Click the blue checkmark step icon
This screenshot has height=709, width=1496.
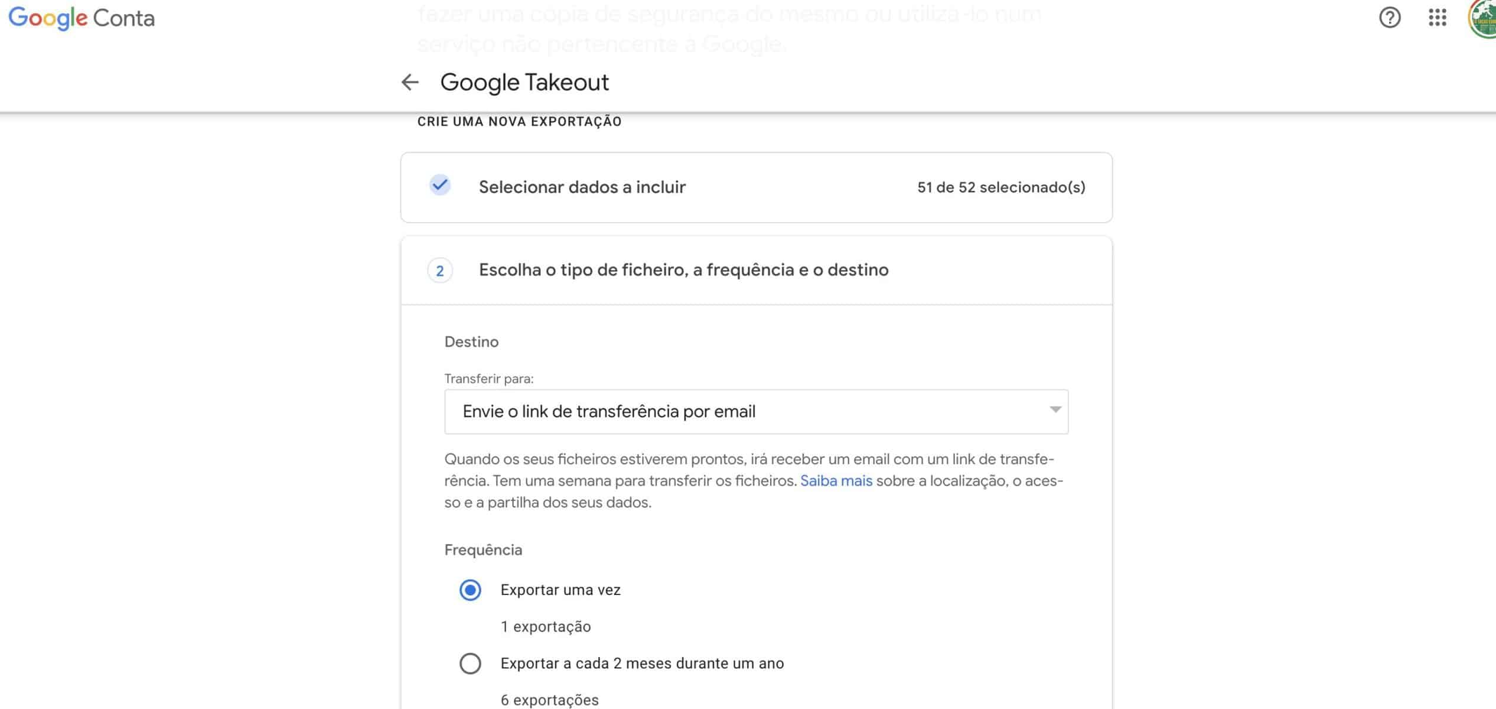439,186
